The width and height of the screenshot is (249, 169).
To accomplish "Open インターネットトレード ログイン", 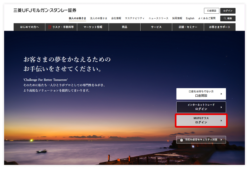I will [201, 107].
